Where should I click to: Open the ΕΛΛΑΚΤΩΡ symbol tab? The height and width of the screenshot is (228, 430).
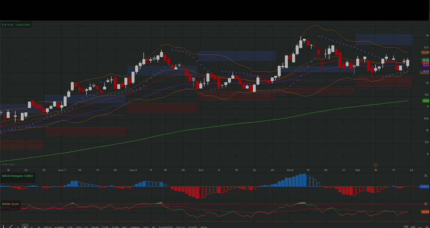coord(166,227)
